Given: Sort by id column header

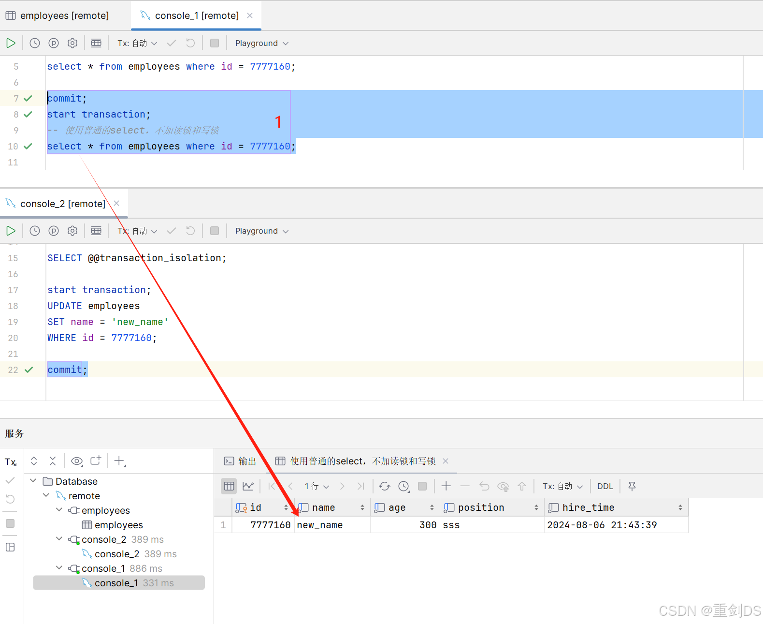Looking at the screenshot, I should coord(262,507).
